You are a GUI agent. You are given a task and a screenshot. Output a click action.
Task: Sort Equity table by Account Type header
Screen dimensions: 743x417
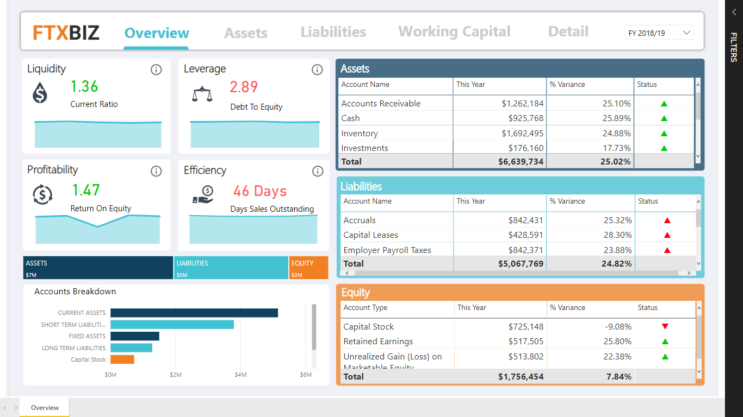coord(366,308)
